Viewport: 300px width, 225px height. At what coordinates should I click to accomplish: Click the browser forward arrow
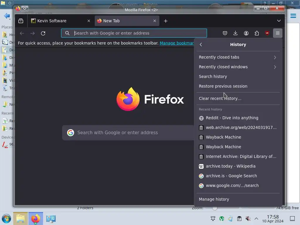(x=33, y=33)
